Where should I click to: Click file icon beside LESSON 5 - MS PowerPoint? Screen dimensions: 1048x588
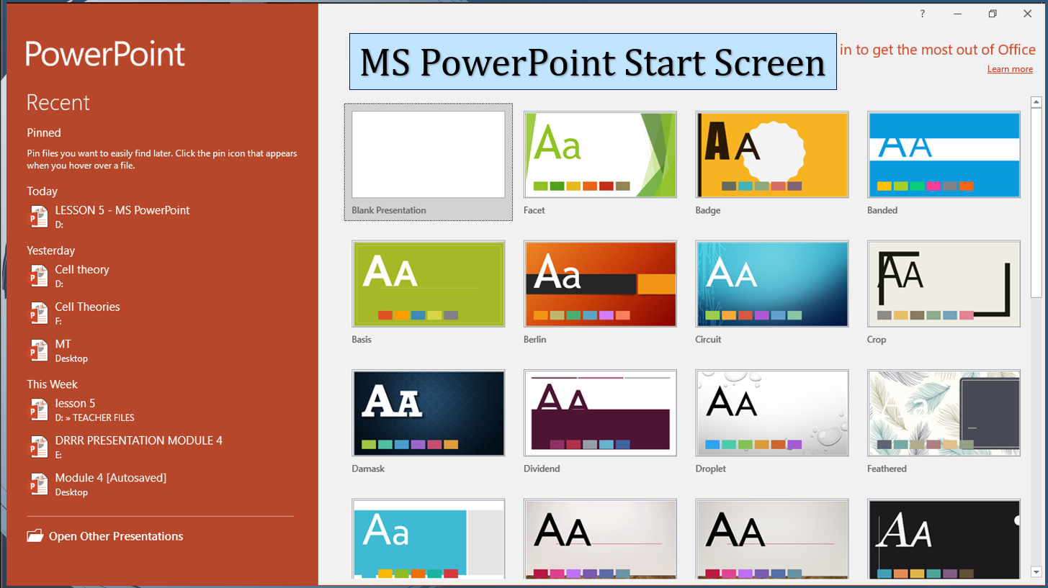pos(37,217)
